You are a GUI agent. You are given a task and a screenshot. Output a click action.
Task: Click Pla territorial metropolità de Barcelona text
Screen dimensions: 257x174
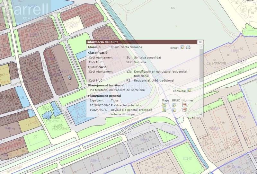[117, 90]
